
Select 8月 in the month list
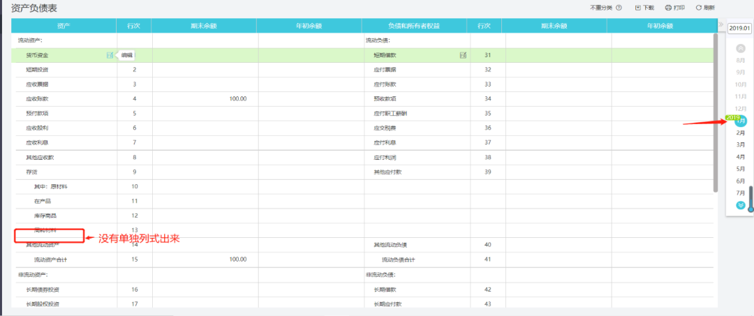click(x=741, y=60)
